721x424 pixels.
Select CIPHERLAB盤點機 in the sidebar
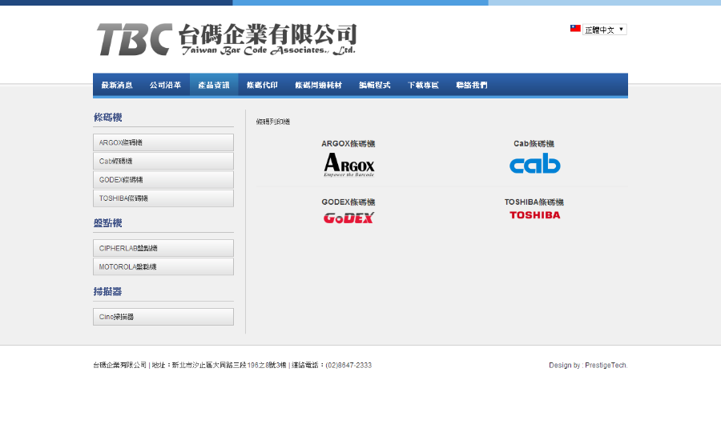pos(163,248)
